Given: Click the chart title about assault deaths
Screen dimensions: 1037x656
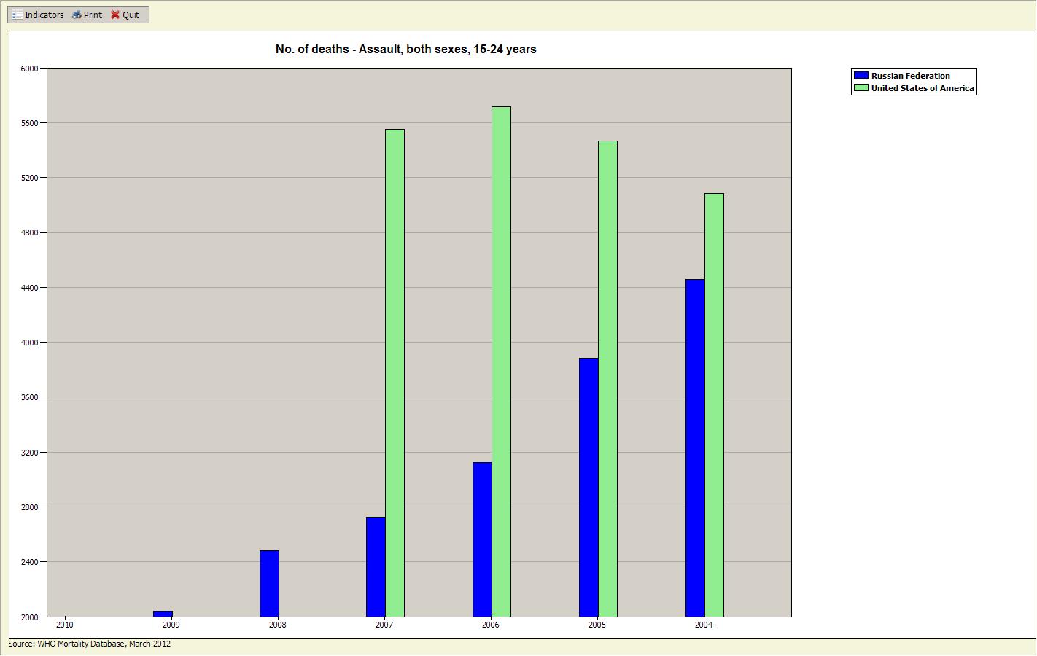Looking at the screenshot, I should tap(406, 50).
